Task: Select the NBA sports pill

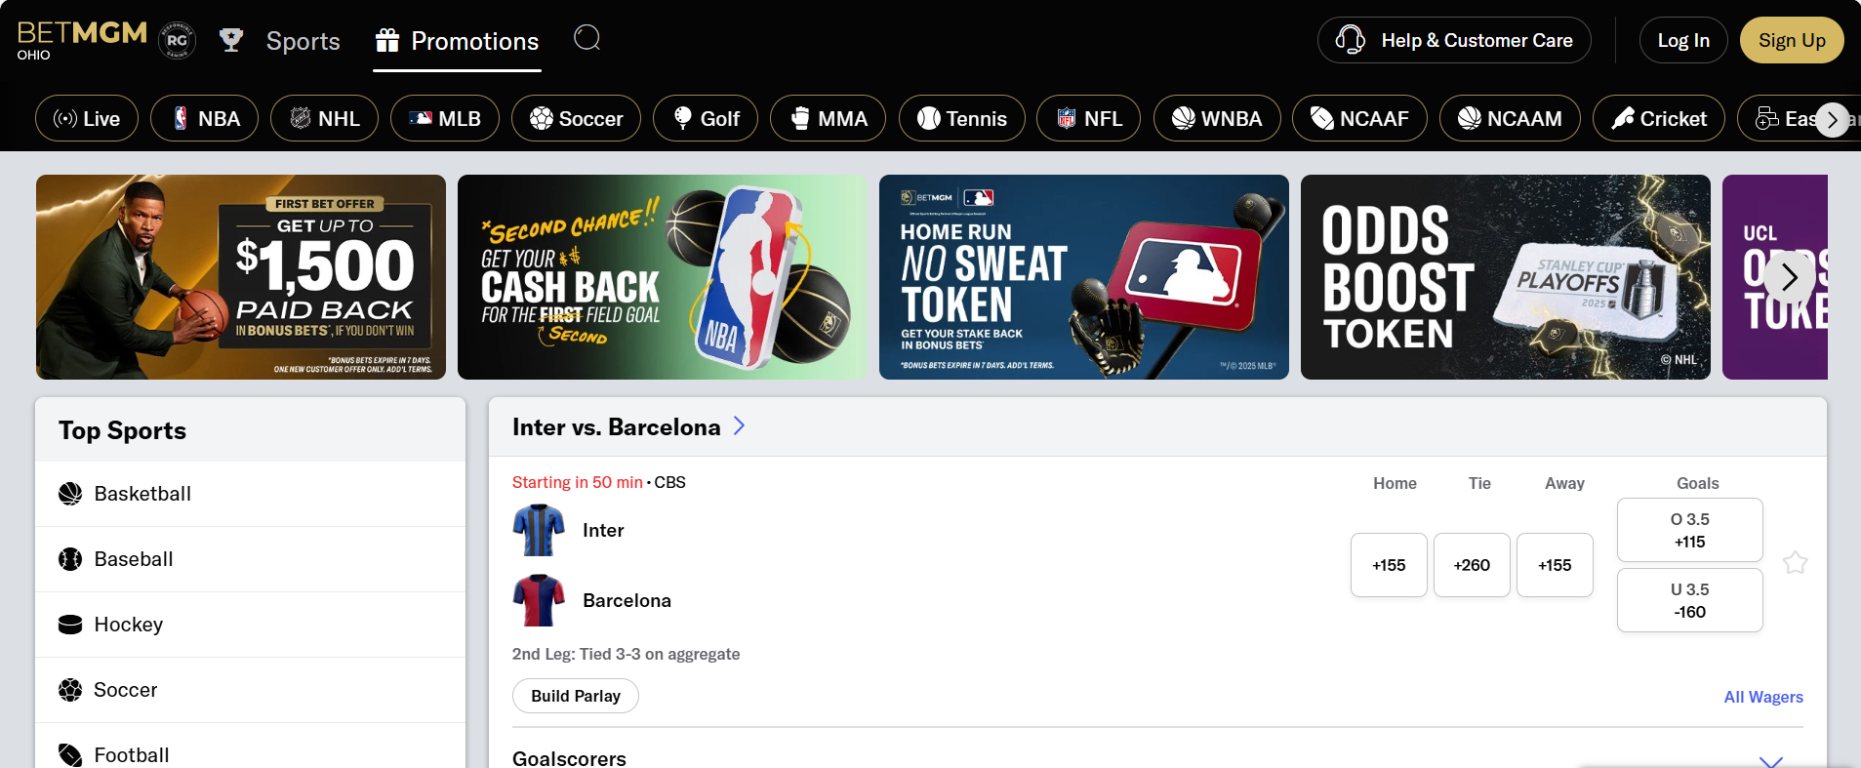Action: (x=205, y=118)
